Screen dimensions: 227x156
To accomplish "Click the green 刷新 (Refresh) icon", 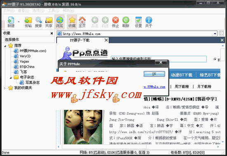I will pos(126,22).
